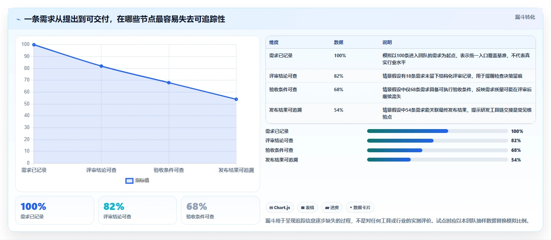551x240 pixels.
Task: Select the last chart point at value 54
Action: click(236, 99)
